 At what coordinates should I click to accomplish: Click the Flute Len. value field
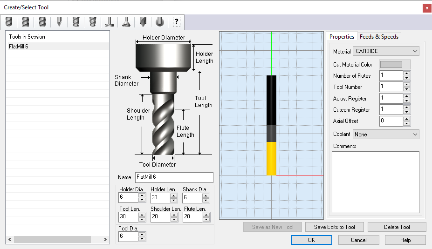pyautogui.click(x=192, y=217)
